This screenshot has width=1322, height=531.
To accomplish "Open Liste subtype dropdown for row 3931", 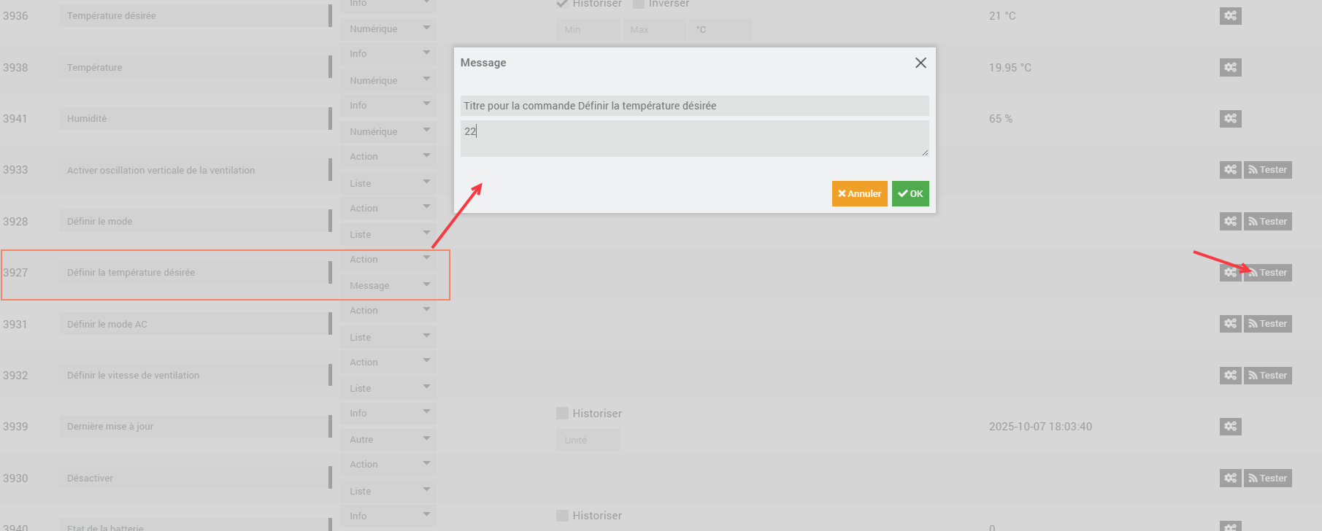I will pyautogui.click(x=388, y=337).
